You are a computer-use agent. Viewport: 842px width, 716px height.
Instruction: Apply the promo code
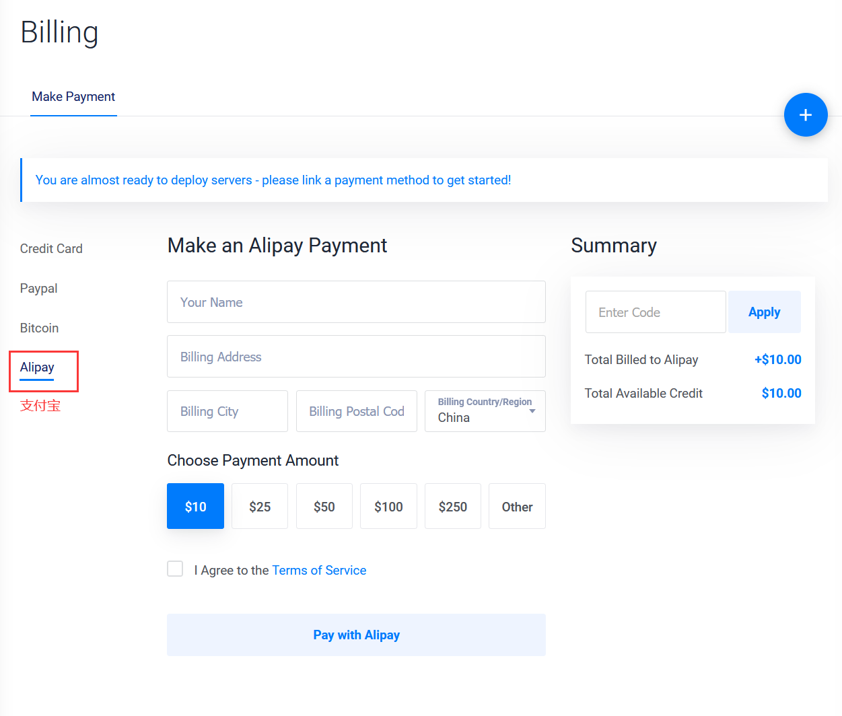[765, 312]
